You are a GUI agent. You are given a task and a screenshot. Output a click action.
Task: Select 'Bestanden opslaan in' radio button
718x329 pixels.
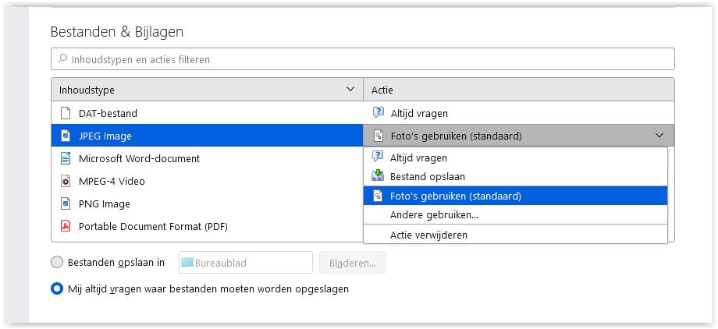[56, 263]
